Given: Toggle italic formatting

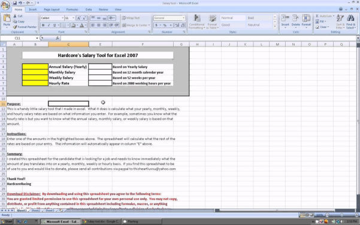Looking at the screenshot, I should [x=49, y=25].
